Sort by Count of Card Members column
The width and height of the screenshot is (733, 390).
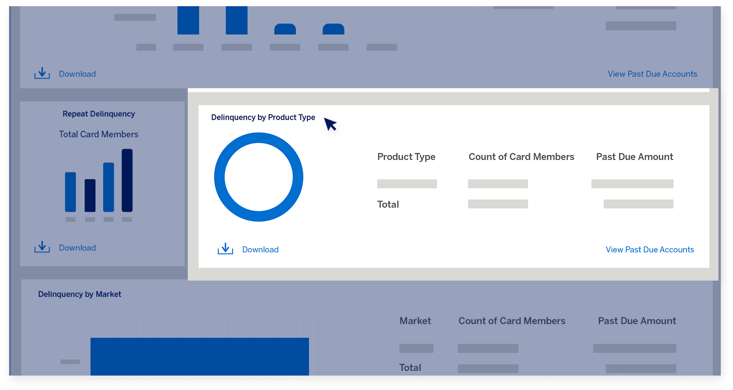point(521,156)
